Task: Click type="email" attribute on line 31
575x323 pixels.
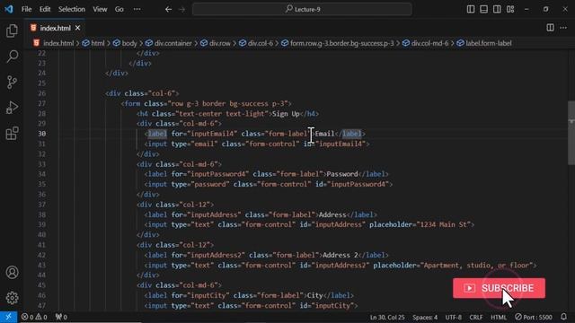Action: [x=194, y=144]
